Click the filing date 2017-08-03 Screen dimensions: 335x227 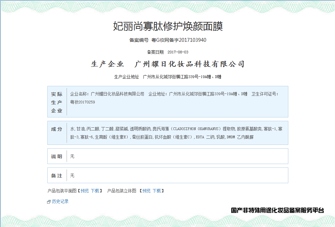178,52
